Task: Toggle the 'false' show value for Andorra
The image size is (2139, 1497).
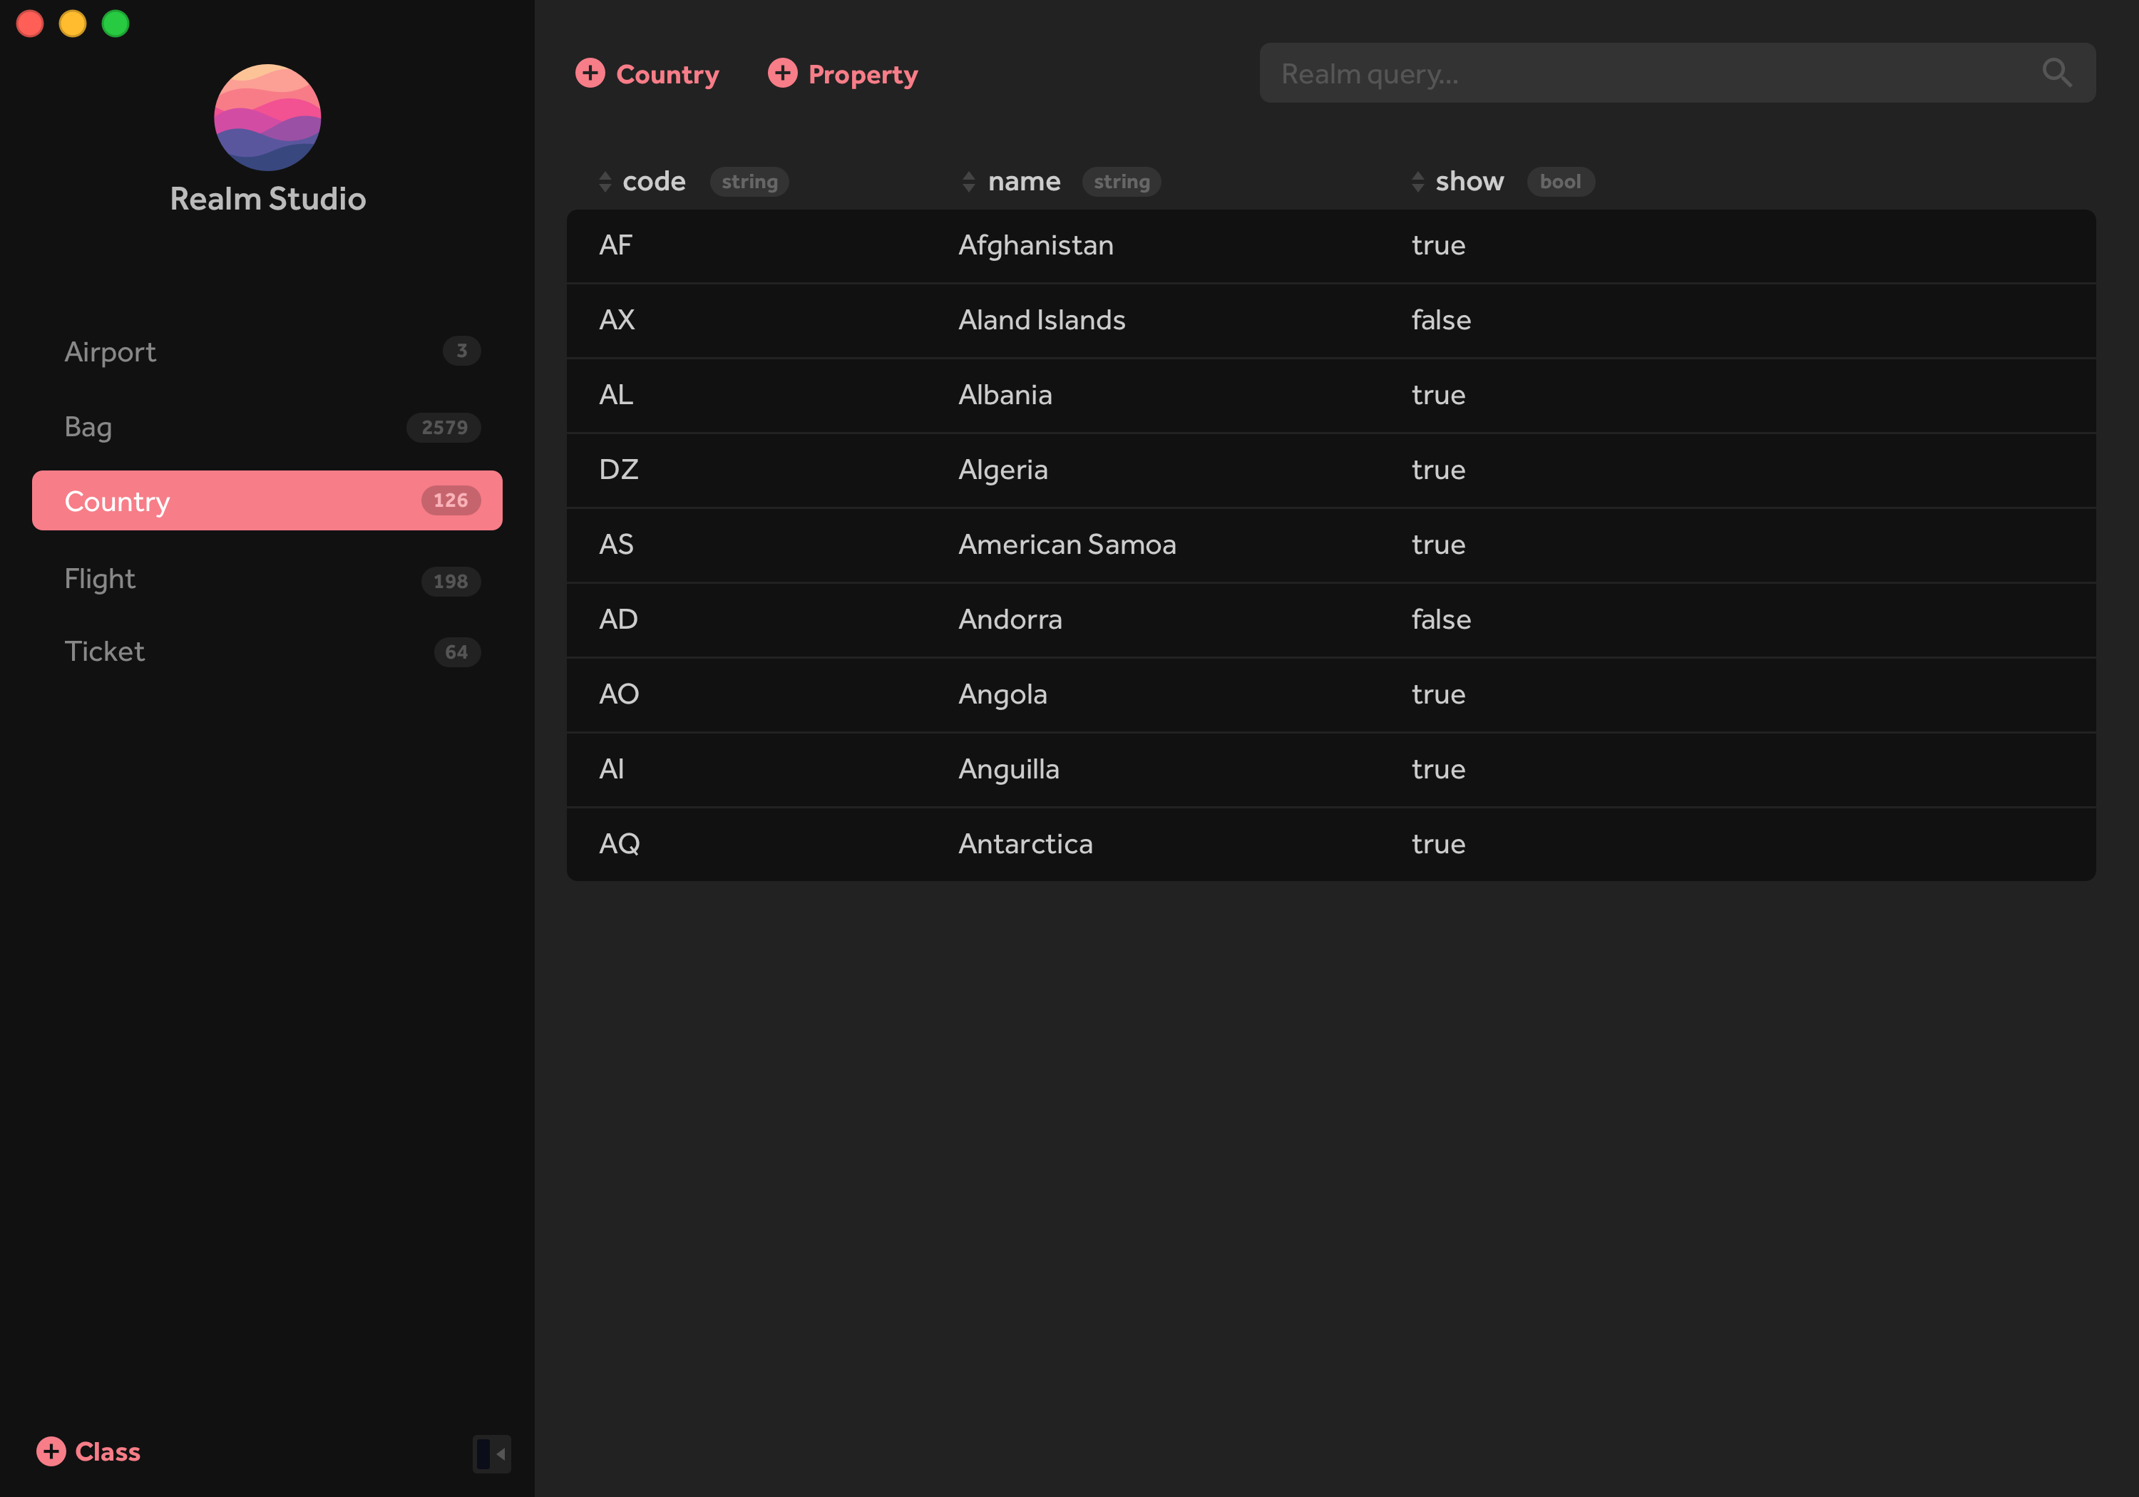Action: click(x=1440, y=619)
